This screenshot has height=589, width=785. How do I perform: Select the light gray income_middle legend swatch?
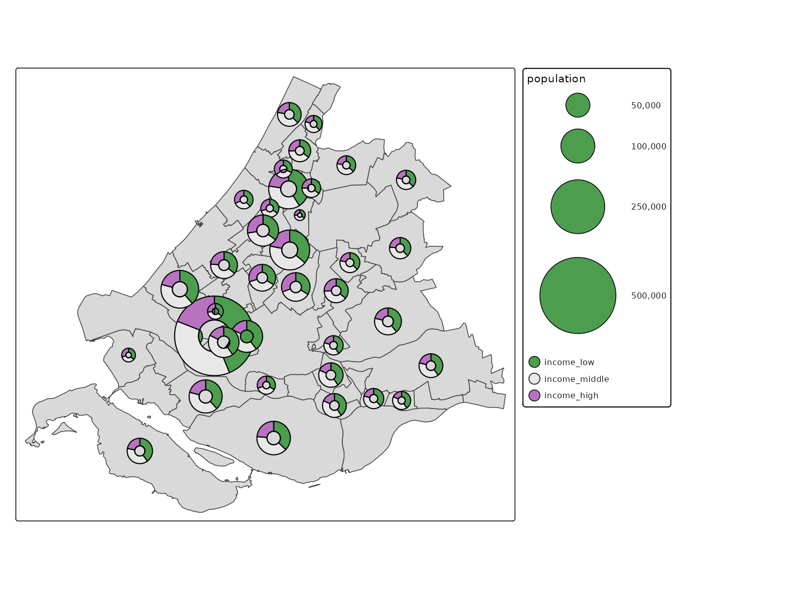(534, 379)
